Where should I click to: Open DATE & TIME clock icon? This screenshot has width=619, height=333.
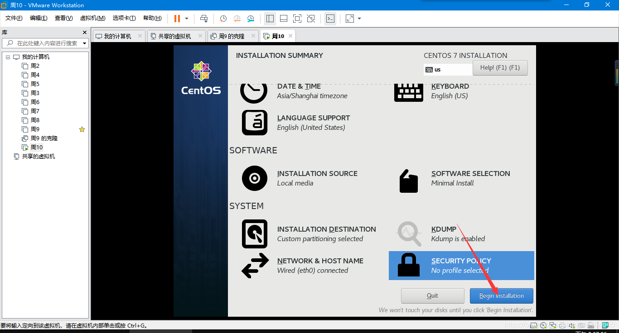[254, 92]
